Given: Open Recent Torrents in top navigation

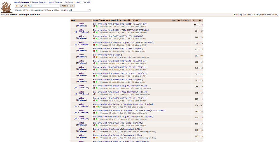Looking at the screenshot, I should (x=55, y=2).
